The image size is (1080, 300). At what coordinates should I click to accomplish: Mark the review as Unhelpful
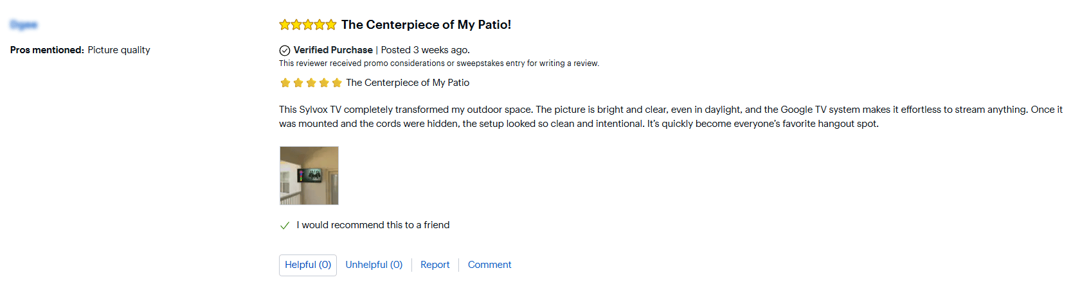373,265
